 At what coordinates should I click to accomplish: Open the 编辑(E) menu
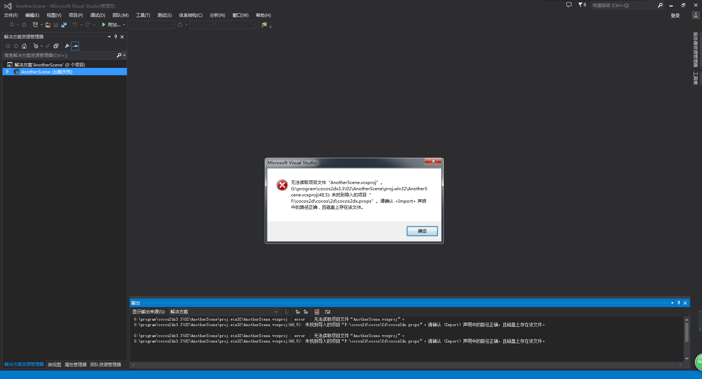tap(32, 15)
